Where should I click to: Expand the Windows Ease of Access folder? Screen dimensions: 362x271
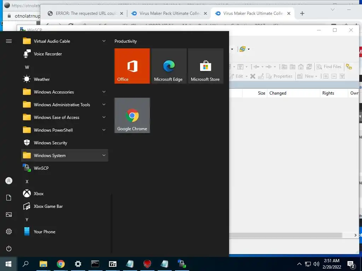coord(65,117)
